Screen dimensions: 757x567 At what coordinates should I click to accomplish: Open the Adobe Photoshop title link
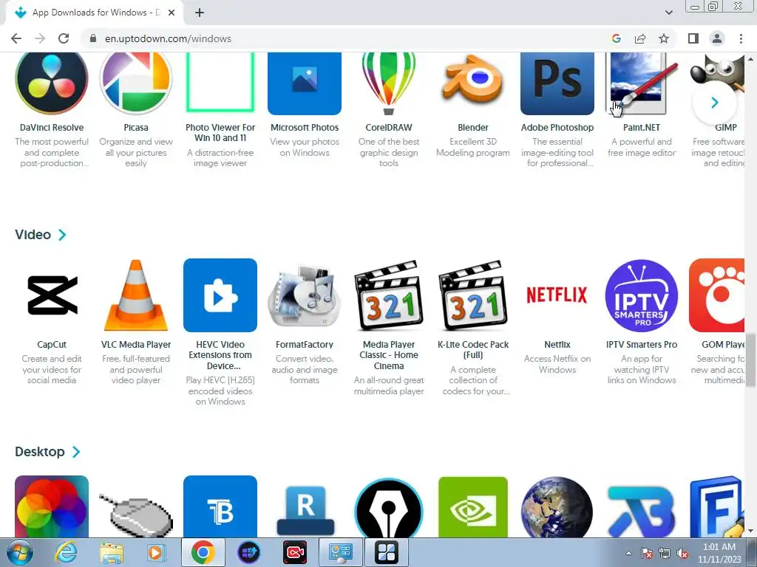pyautogui.click(x=557, y=127)
